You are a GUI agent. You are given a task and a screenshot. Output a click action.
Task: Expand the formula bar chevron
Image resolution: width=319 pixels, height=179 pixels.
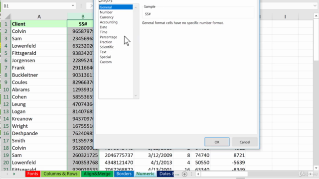point(315,6)
